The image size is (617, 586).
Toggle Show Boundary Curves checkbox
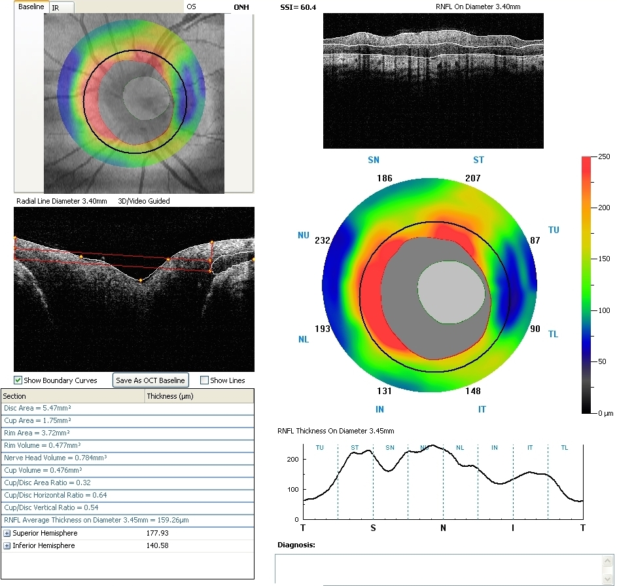point(18,380)
